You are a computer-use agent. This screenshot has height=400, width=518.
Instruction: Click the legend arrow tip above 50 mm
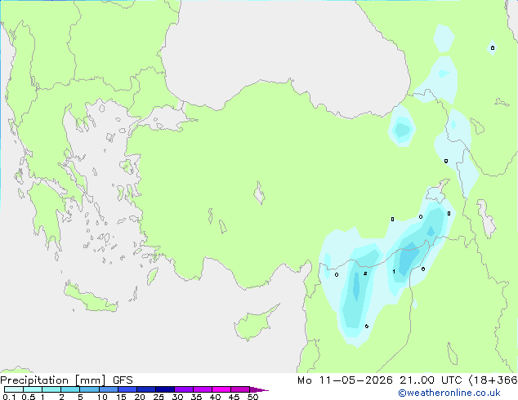(x=259, y=389)
